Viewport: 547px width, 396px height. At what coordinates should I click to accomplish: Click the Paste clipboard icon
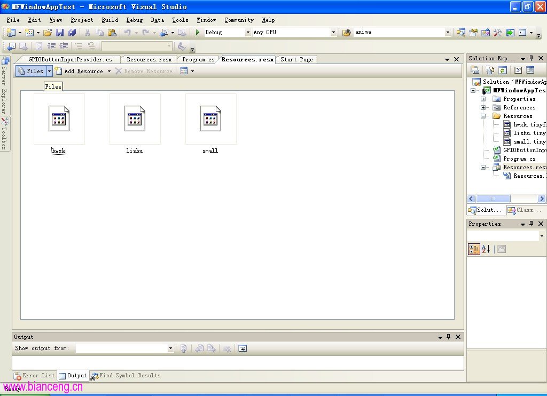point(112,33)
